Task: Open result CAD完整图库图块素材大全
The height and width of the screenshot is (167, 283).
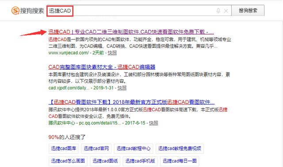Action: 102,67
